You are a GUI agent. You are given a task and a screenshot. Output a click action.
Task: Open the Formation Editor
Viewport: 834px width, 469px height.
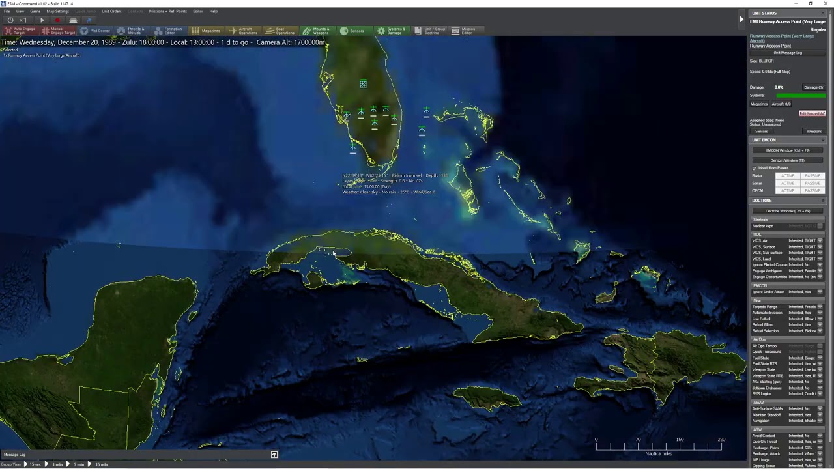coord(169,31)
